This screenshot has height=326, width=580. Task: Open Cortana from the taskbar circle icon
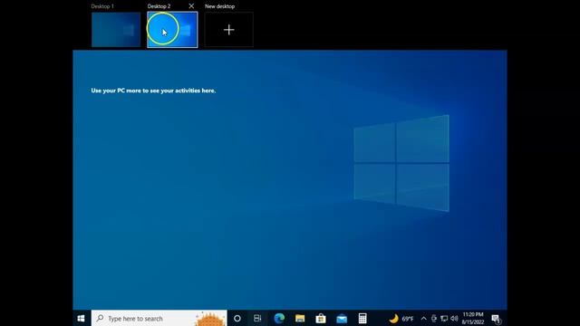[237, 318]
